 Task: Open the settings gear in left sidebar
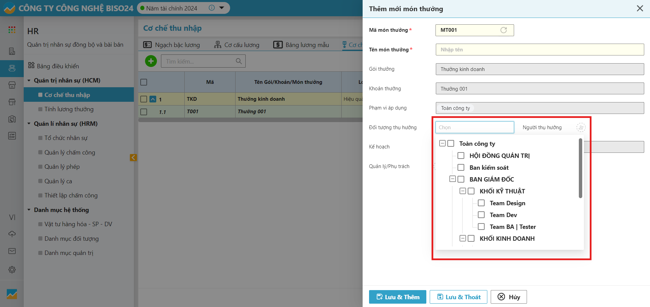(12, 269)
